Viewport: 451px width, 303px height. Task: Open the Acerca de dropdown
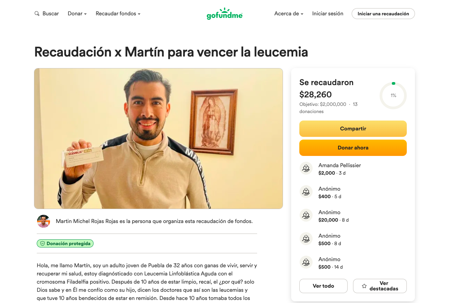(x=289, y=14)
